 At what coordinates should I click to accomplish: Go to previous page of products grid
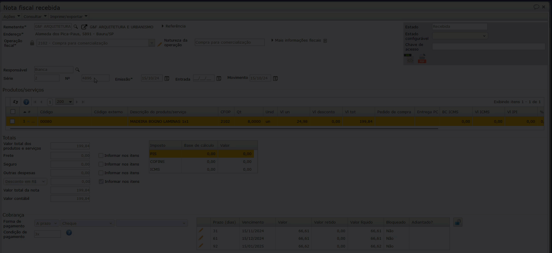click(42, 102)
